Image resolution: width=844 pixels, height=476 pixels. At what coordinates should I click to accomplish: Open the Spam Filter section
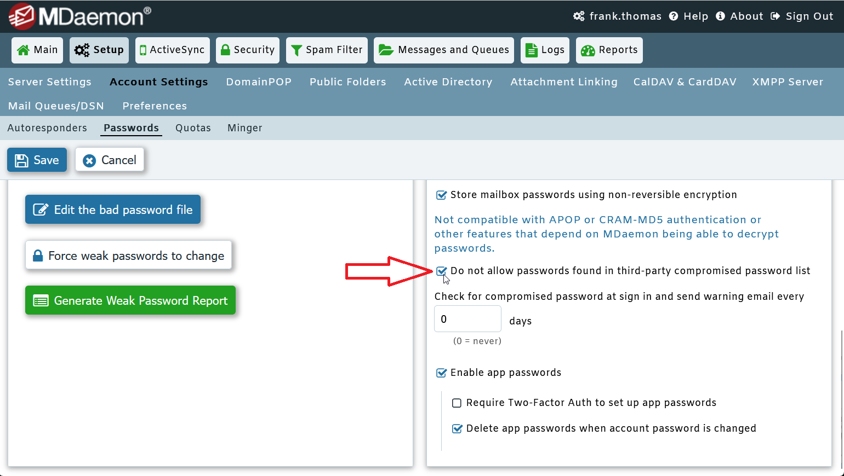pyautogui.click(x=327, y=50)
